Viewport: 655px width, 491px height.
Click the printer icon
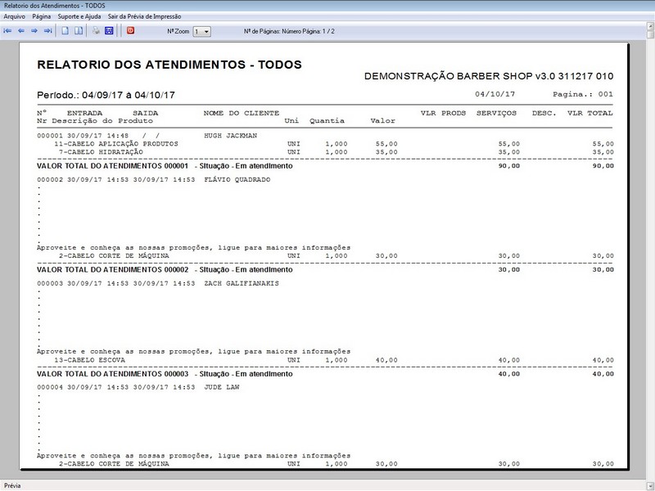[96, 31]
